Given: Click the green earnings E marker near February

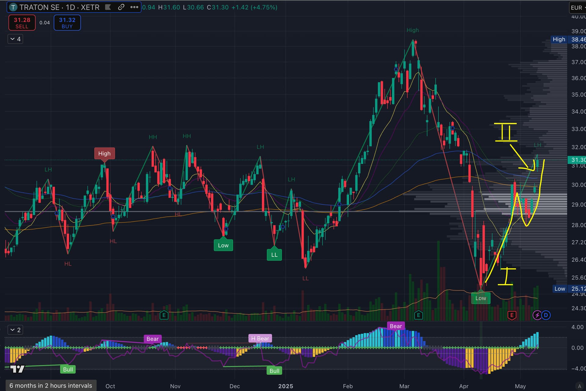Looking at the screenshot, I should point(418,315).
